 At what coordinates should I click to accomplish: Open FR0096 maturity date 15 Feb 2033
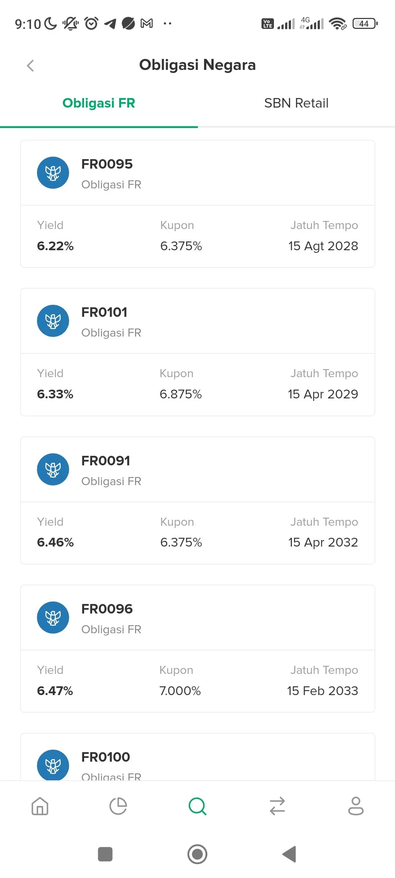point(323,691)
